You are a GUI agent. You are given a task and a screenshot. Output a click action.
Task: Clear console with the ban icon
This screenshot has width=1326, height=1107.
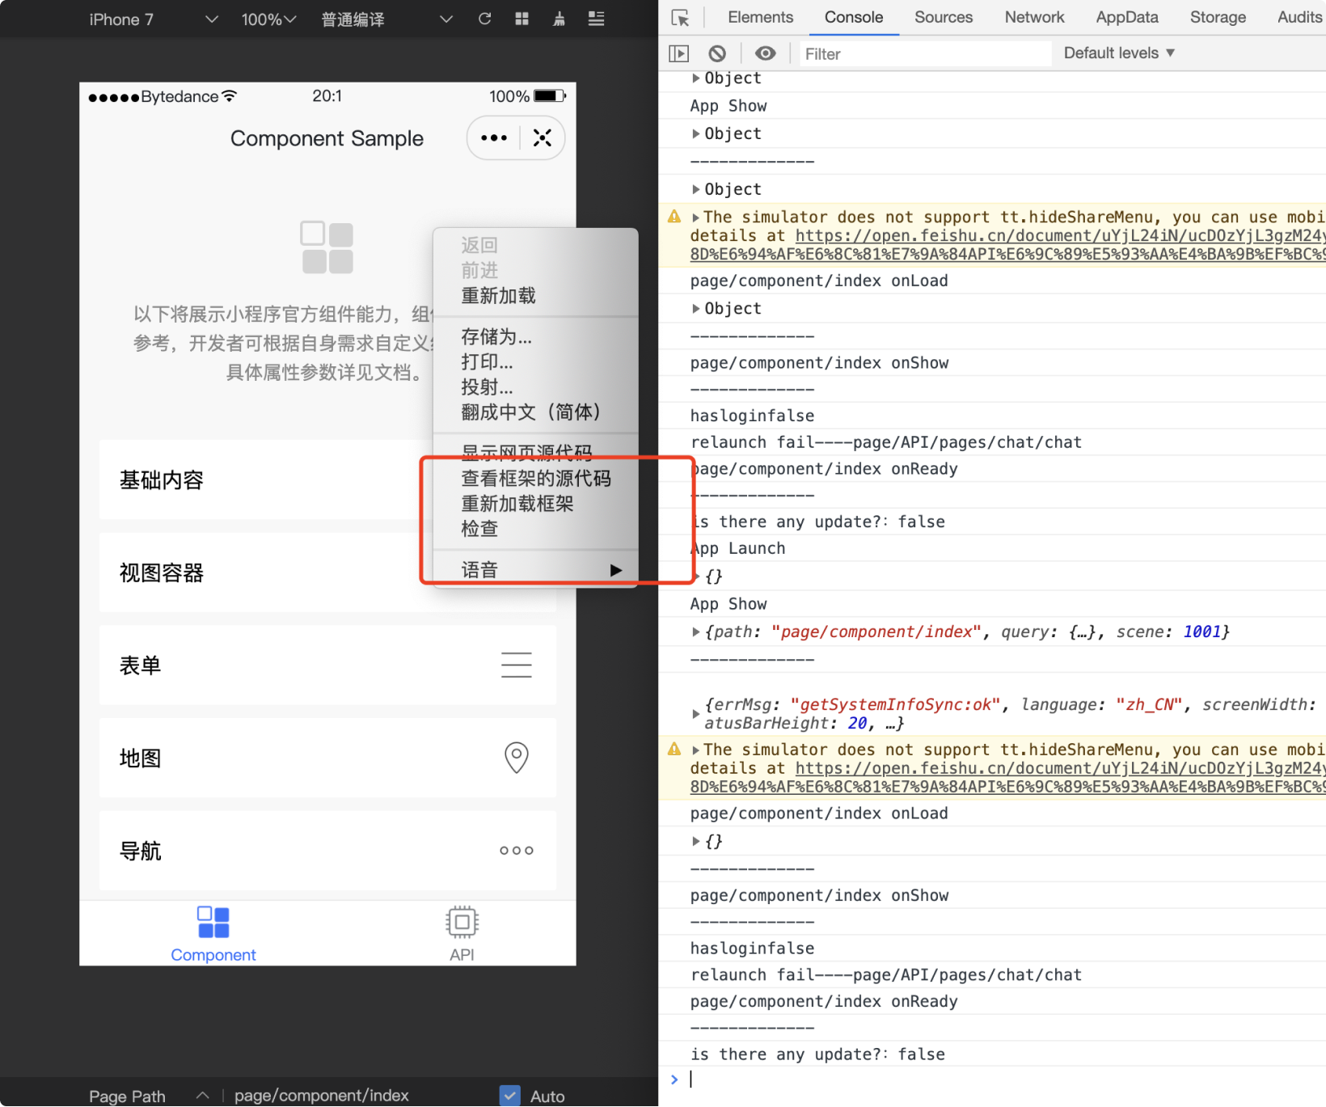pos(717,53)
